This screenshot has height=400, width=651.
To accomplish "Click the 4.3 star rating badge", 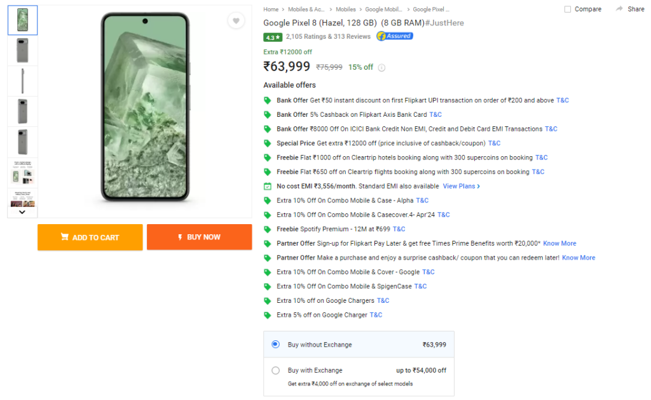I will 273,37.
